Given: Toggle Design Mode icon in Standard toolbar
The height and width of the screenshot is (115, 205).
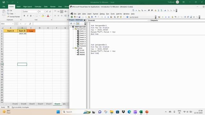Looking at the screenshot, I should 111,17.
